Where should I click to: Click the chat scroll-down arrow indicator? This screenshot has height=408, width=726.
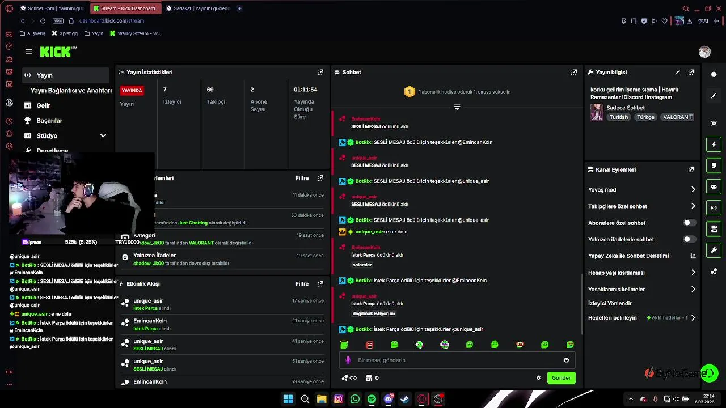pos(457,107)
